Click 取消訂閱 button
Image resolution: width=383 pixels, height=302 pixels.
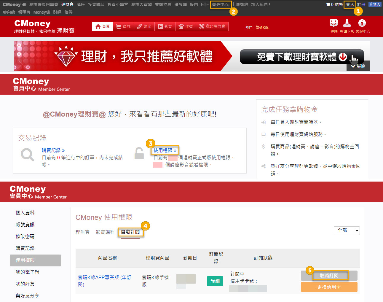tap(329, 276)
